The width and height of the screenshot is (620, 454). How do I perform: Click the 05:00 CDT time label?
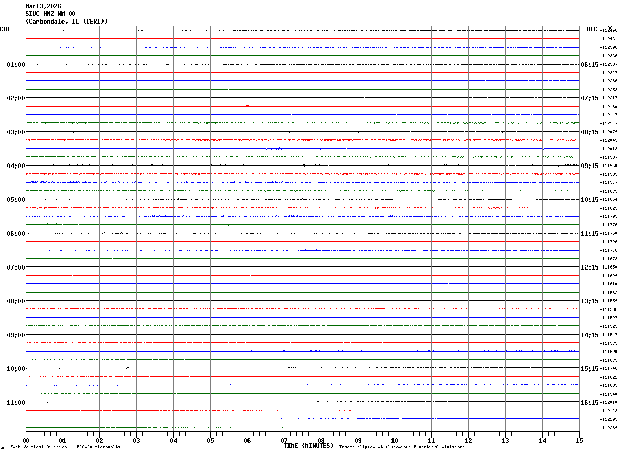point(16,200)
